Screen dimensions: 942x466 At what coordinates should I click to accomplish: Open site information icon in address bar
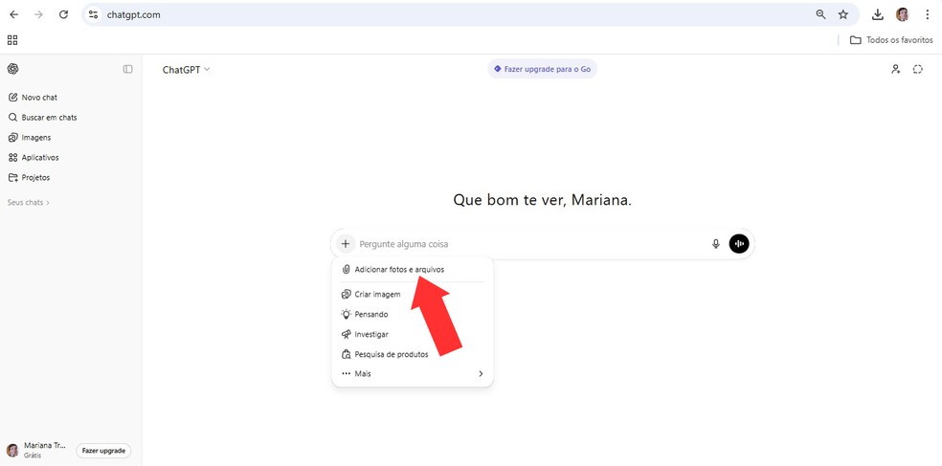coord(93,15)
